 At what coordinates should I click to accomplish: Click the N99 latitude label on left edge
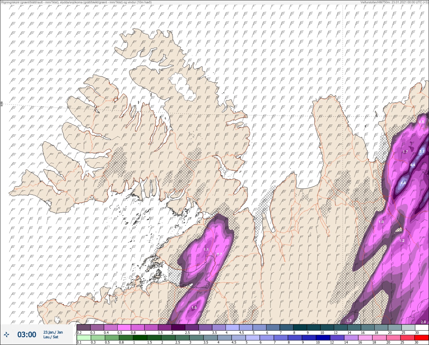tap(2, 104)
